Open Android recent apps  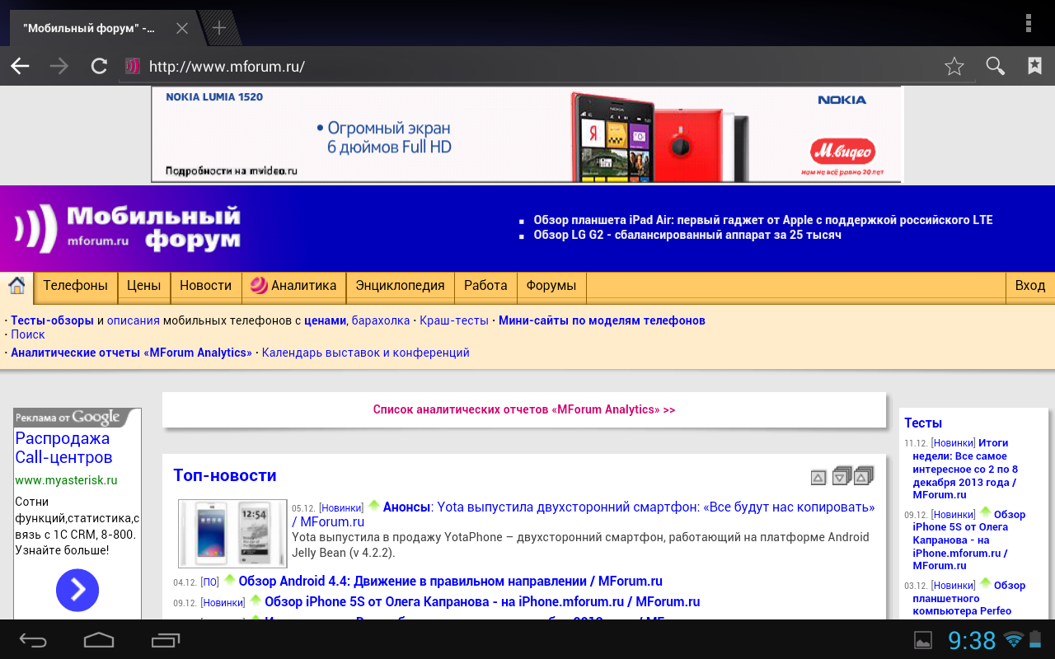[166, 639]
